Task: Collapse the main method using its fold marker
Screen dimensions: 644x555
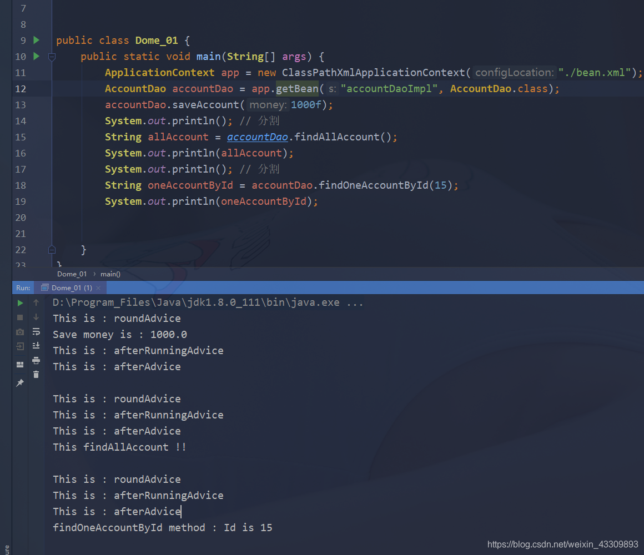Action: click(x=52, y=57)
